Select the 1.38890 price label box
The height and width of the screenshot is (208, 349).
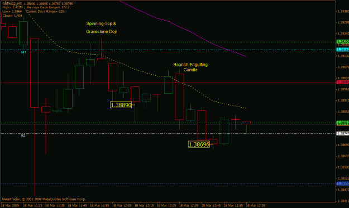pos(121,105)
